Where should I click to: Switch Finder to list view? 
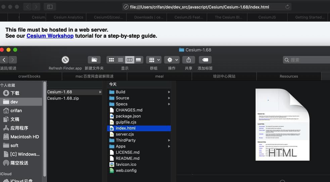coord(121,60)
